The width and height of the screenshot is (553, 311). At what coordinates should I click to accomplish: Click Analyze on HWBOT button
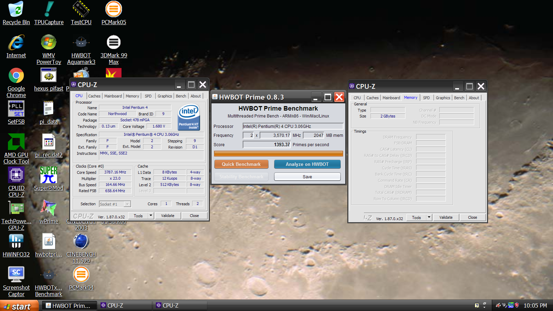pyautogui.click(x=307, y=164)
